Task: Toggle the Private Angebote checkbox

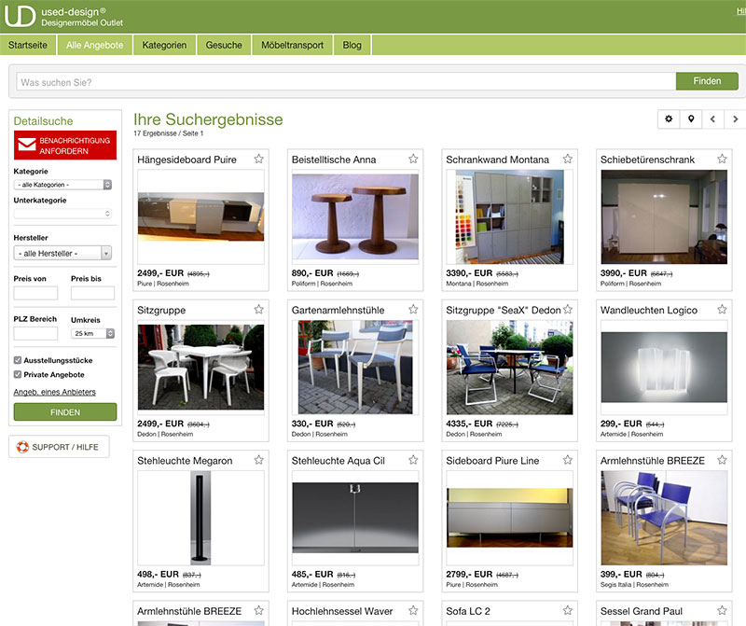Action: point(18,374)
